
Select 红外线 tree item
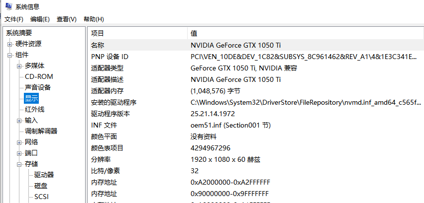coord(34,109)
